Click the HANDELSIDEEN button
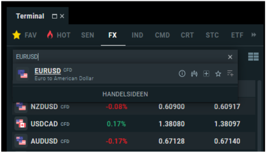This screenshot has height=153, width=266. [x=127, y=94]
